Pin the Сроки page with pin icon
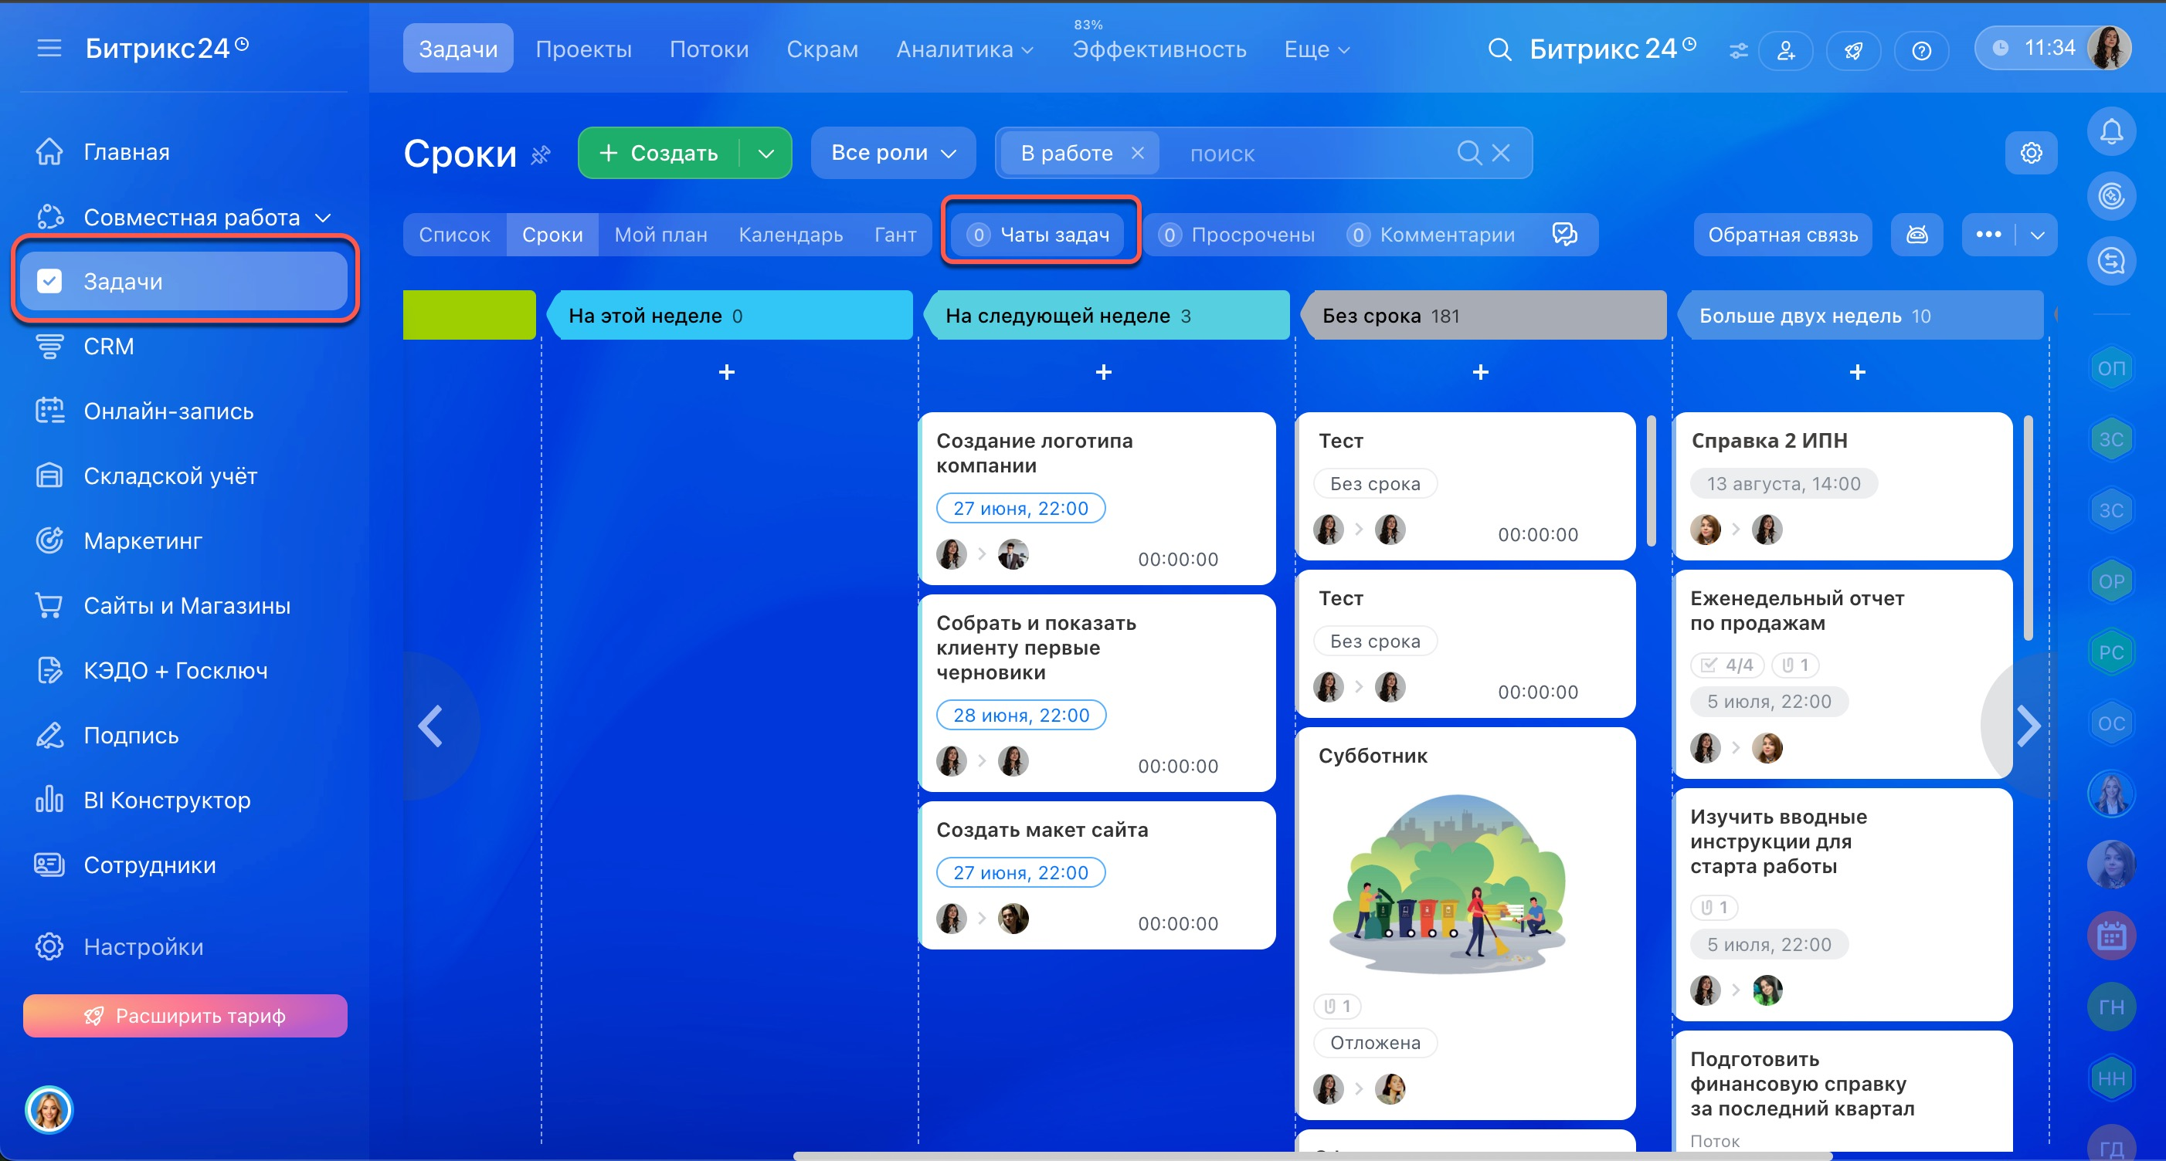2166x1161 pixels. [x=541, y=154]
